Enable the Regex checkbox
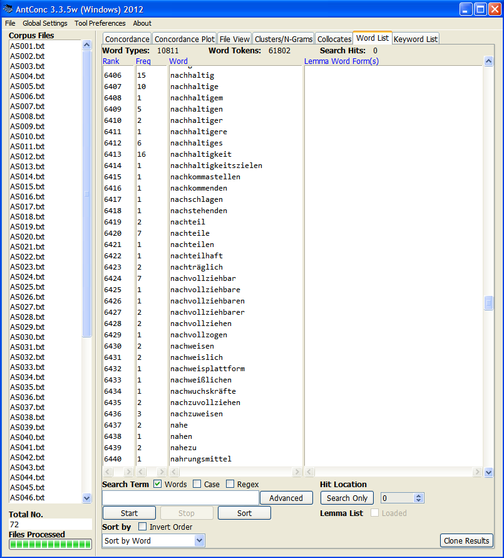 230,484
